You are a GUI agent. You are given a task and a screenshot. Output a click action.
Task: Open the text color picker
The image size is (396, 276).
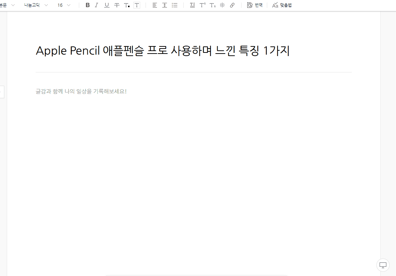[x=127, y=5]
